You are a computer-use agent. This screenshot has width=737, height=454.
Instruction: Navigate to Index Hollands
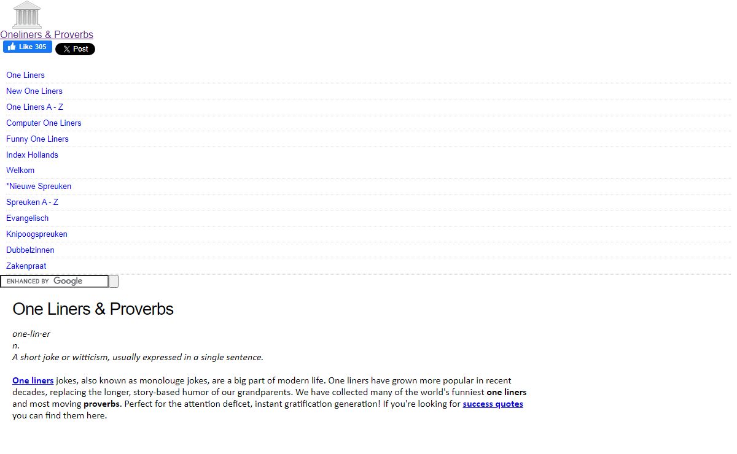(x=32, y=155)
